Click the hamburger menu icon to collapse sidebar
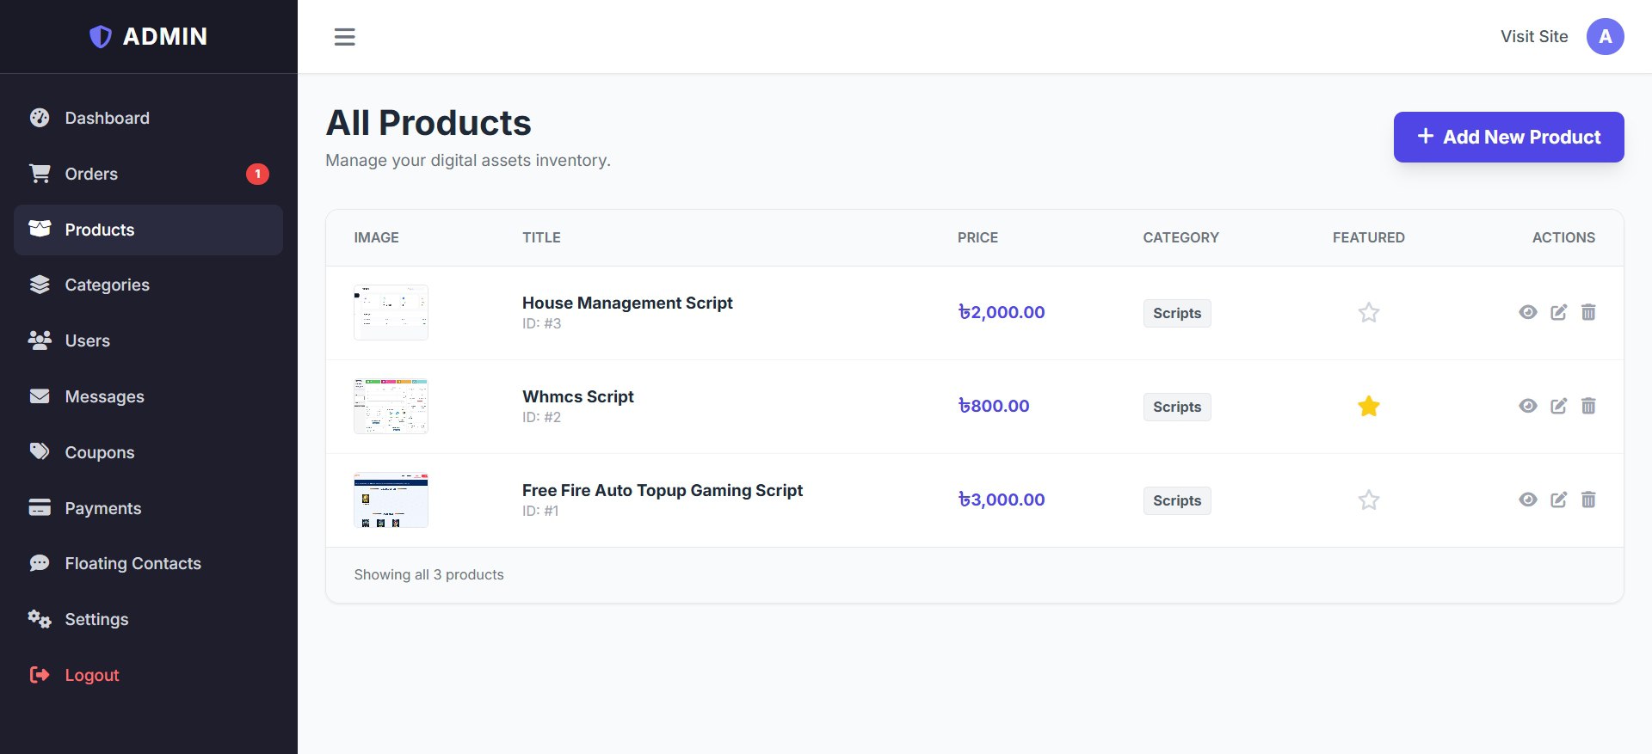 pos(344,37)
